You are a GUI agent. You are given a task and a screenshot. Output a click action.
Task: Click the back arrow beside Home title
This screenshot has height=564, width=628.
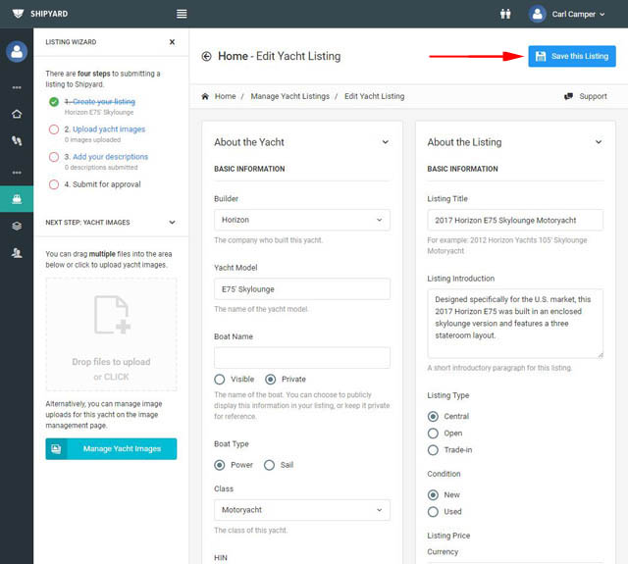pos(206,57)
